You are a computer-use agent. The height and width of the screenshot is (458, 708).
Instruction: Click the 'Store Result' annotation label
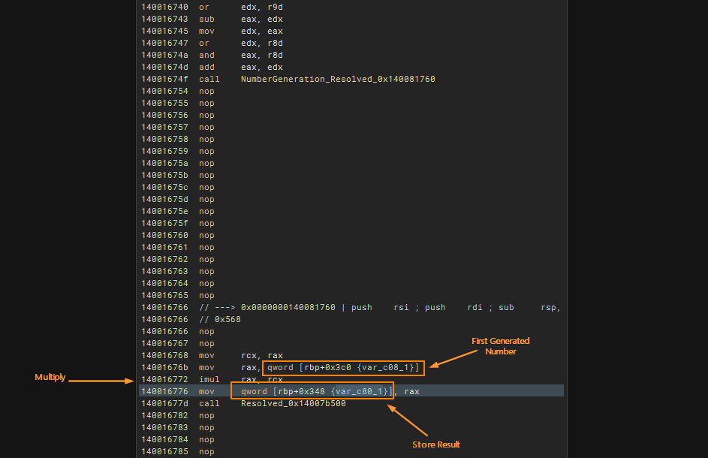[435, 444]
